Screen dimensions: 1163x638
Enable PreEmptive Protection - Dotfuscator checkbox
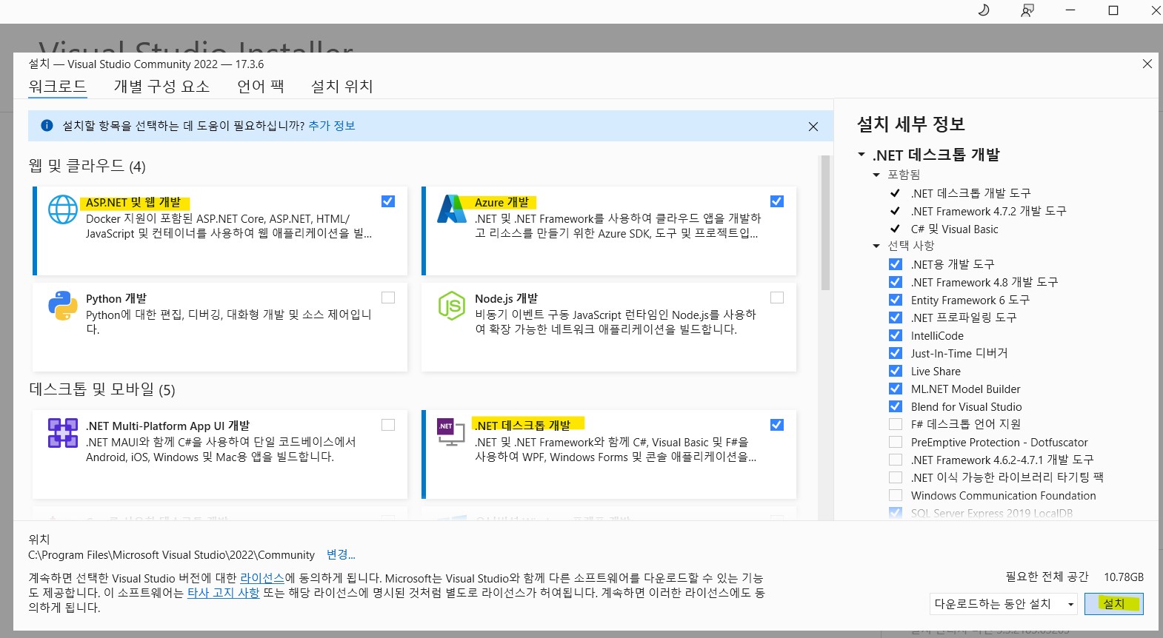[896, 442]
